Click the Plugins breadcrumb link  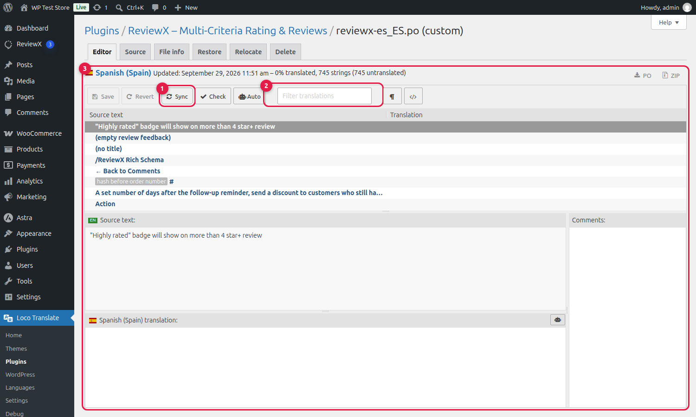(x=102, y=31)
